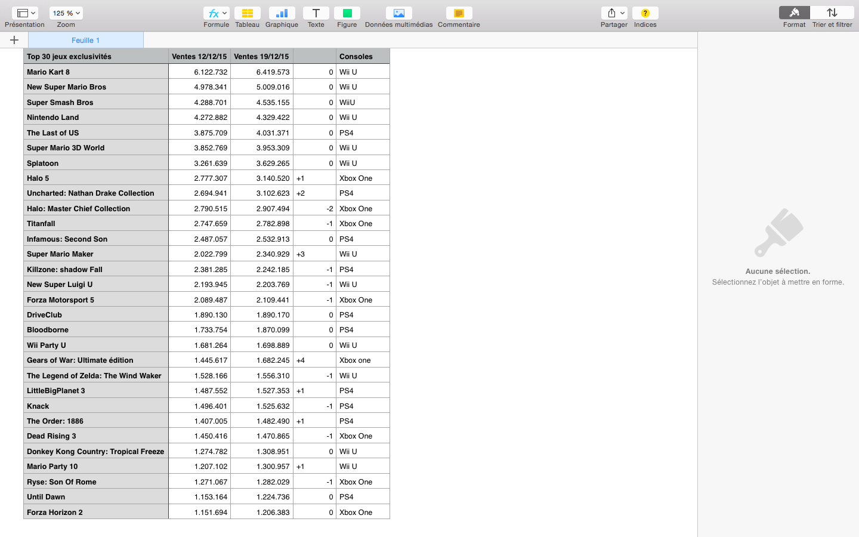Select the 'Forza Motorsport 5' cell

point(96,300)
